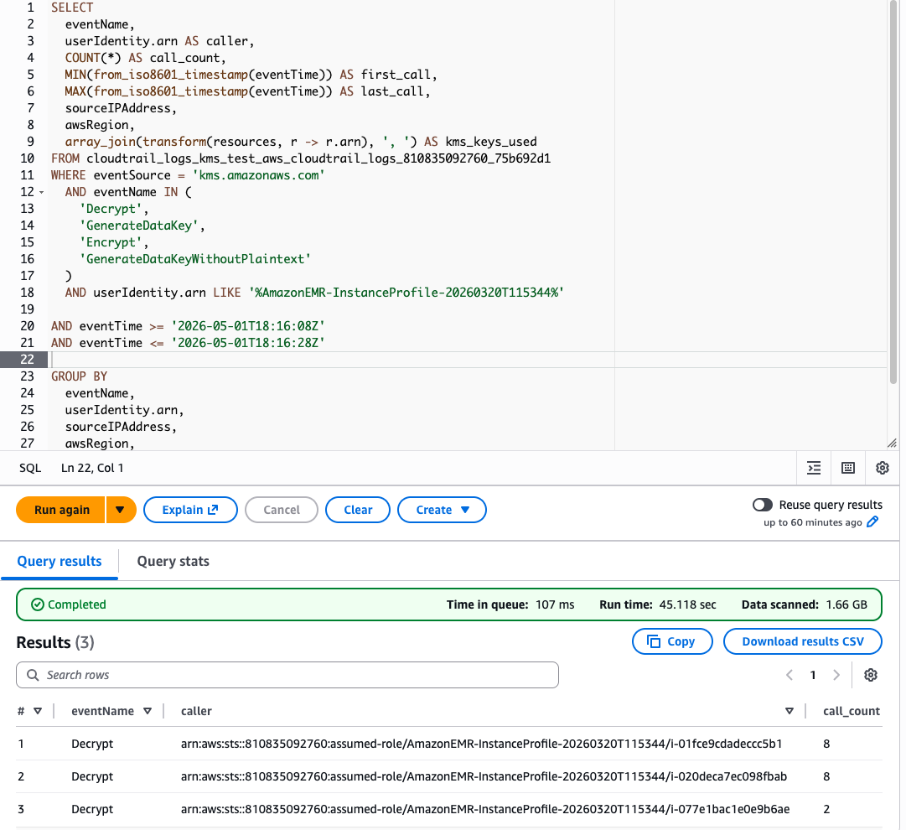Focus the Search rows input field
The height and width of the screenshot is (830, 906).
coord(287,675)
